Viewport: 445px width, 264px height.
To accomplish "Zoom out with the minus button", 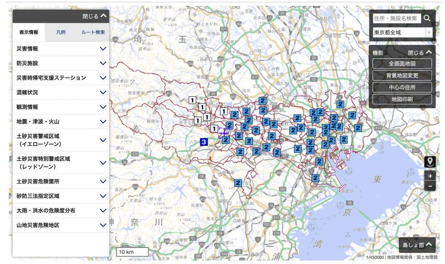I will click(x=430, y=186).
